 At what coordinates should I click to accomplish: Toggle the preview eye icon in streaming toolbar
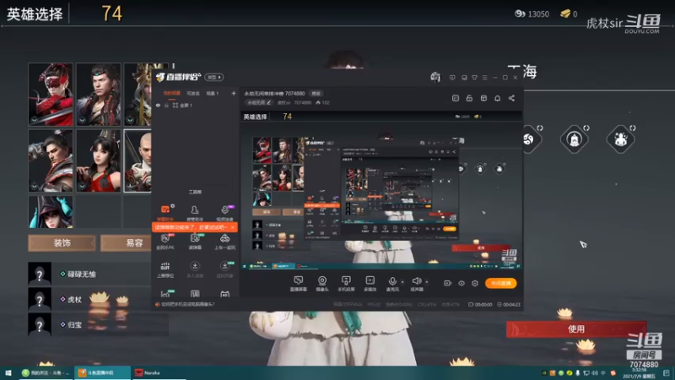tap(462, 283)
